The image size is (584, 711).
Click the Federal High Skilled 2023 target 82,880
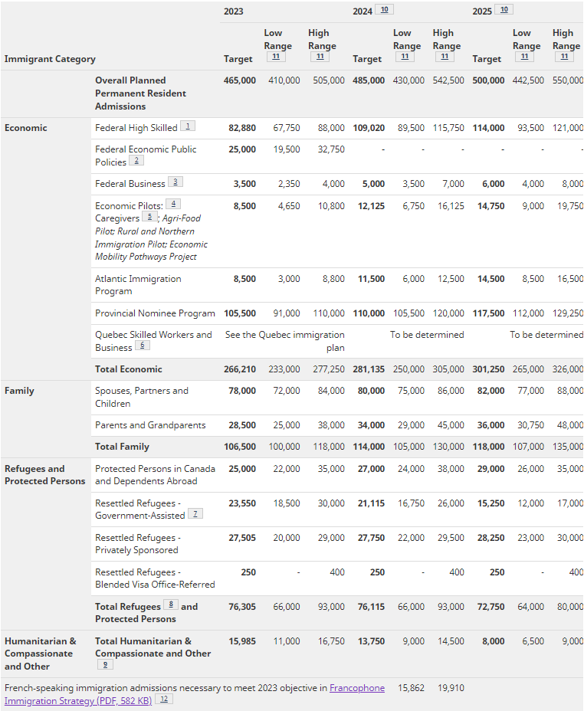tap(242, 128)
